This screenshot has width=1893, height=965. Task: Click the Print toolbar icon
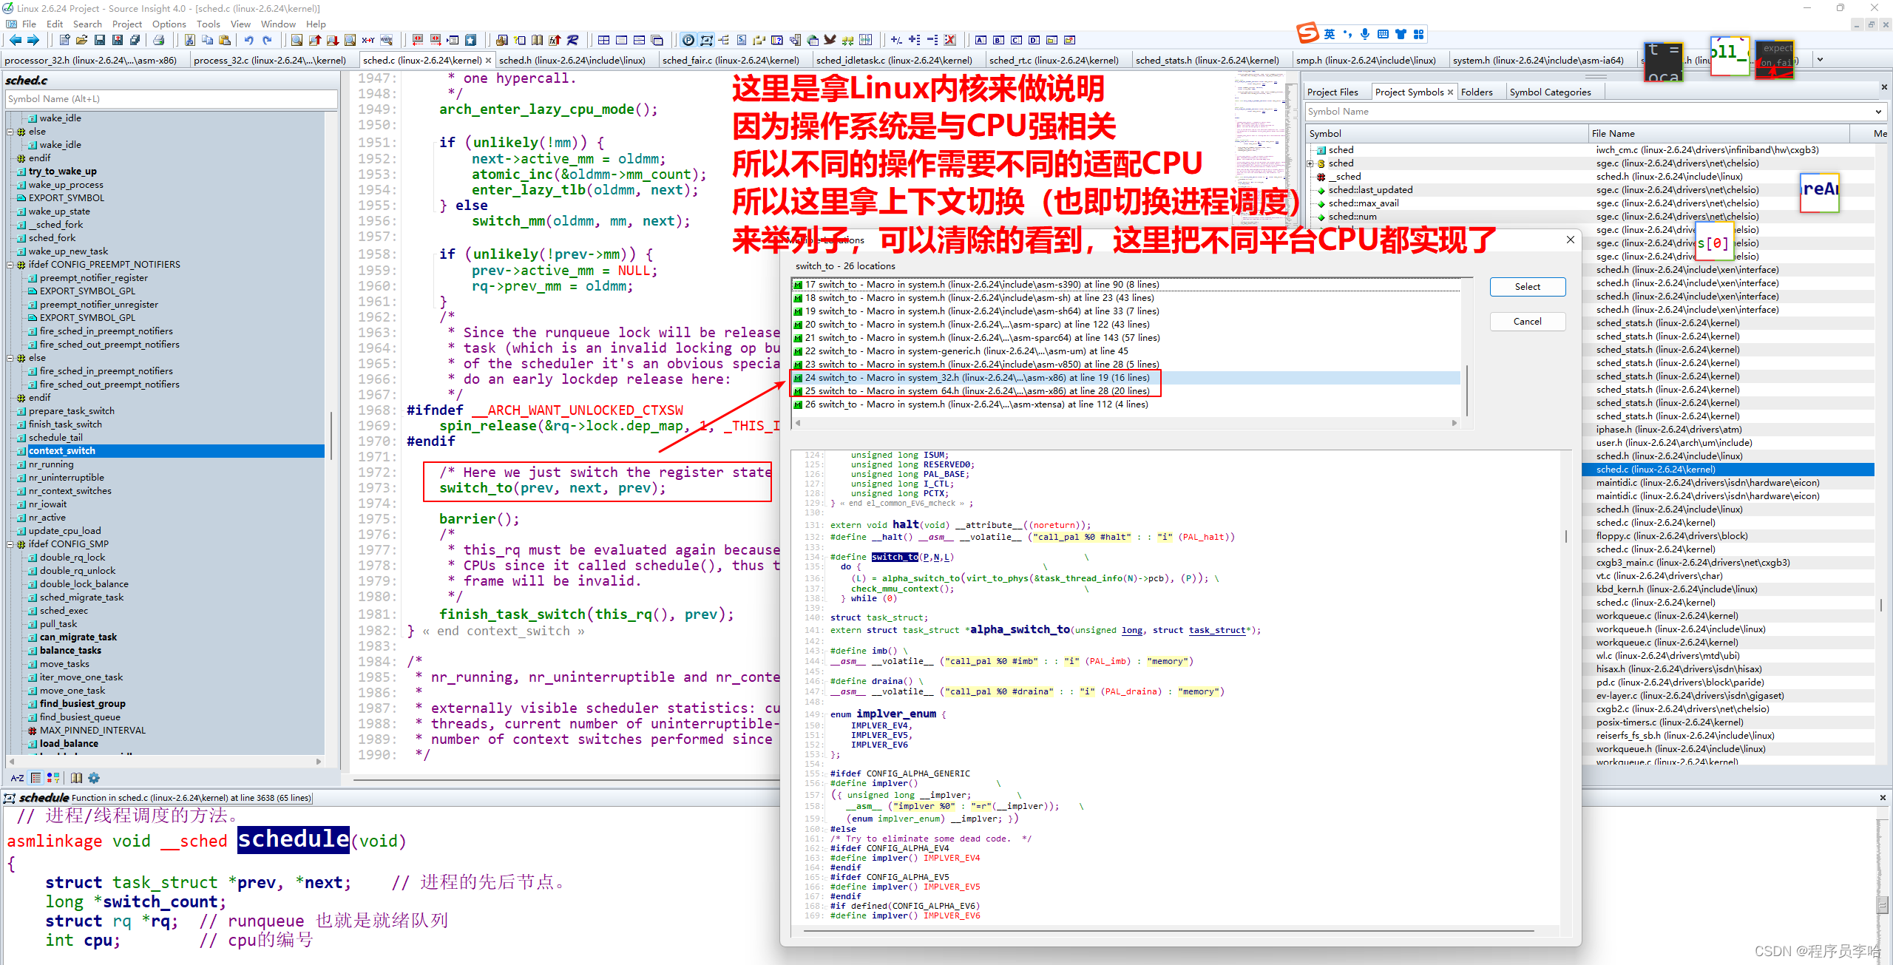pos(159,41)
